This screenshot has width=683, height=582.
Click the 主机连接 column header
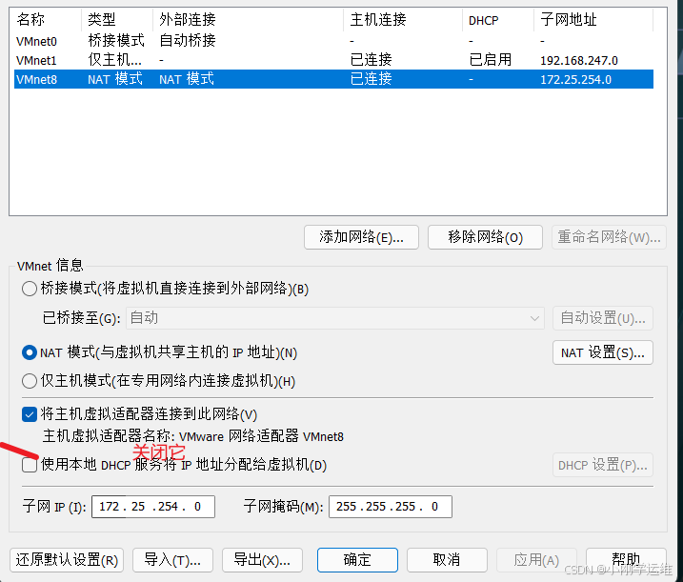pos(378,20)
